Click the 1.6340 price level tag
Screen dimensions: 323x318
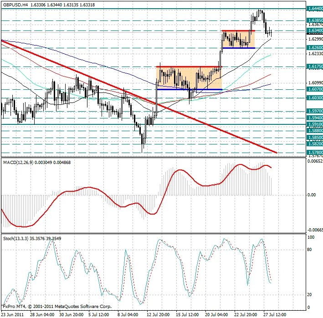tap(315, 31)
